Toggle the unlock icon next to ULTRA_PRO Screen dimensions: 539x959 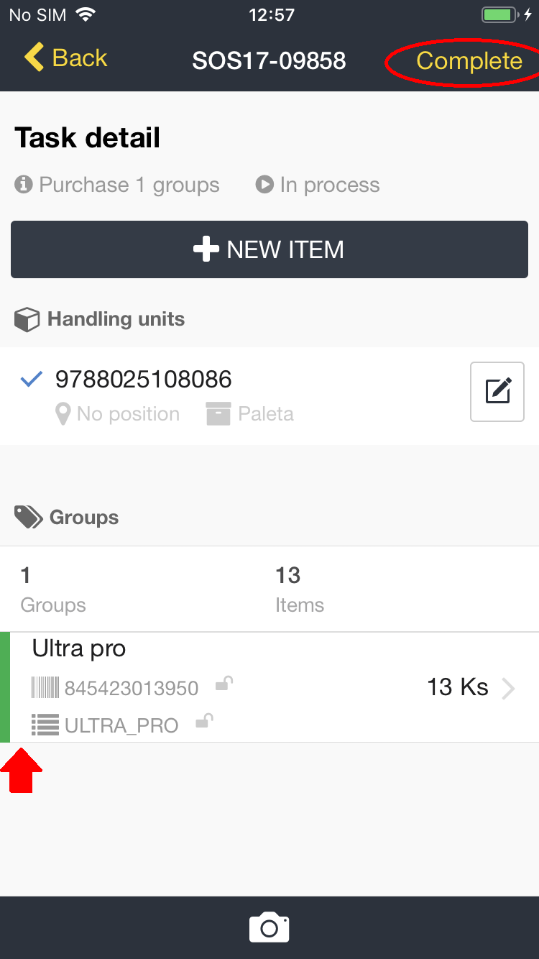point(205,721)
